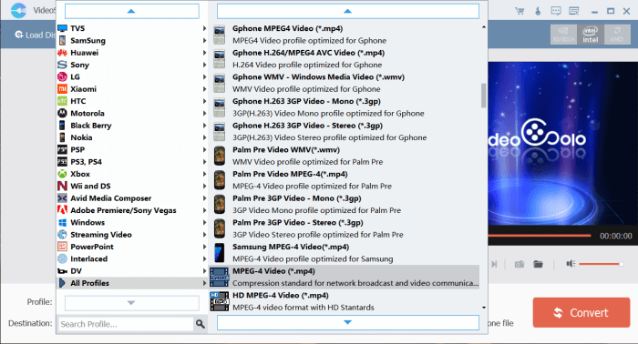Choose Samsung MPEG-4 Video(*.mp4) profile
Image resolution: width=638 pixels, height=344 pixels.
345,253
